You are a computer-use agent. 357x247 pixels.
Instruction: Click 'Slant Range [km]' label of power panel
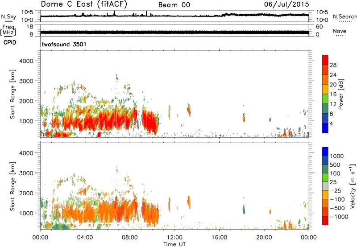pos(12,94)
